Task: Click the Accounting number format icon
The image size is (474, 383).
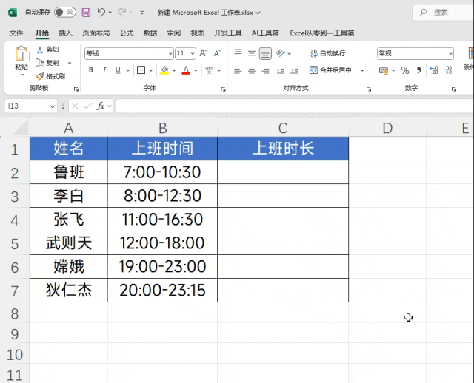Action: tap(384, 71)
